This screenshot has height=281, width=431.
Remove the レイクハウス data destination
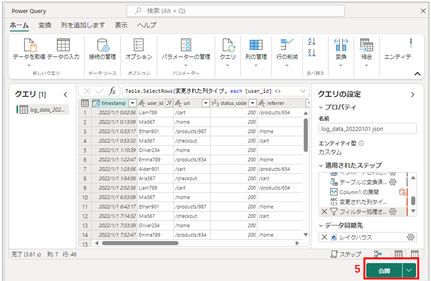coord(324,237)
